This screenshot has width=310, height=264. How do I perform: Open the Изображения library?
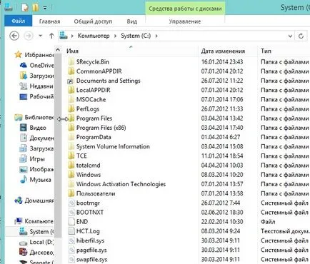[x=37, y=169]
